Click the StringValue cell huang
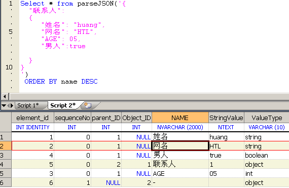 pyautogui.click(x=226, y=137)
